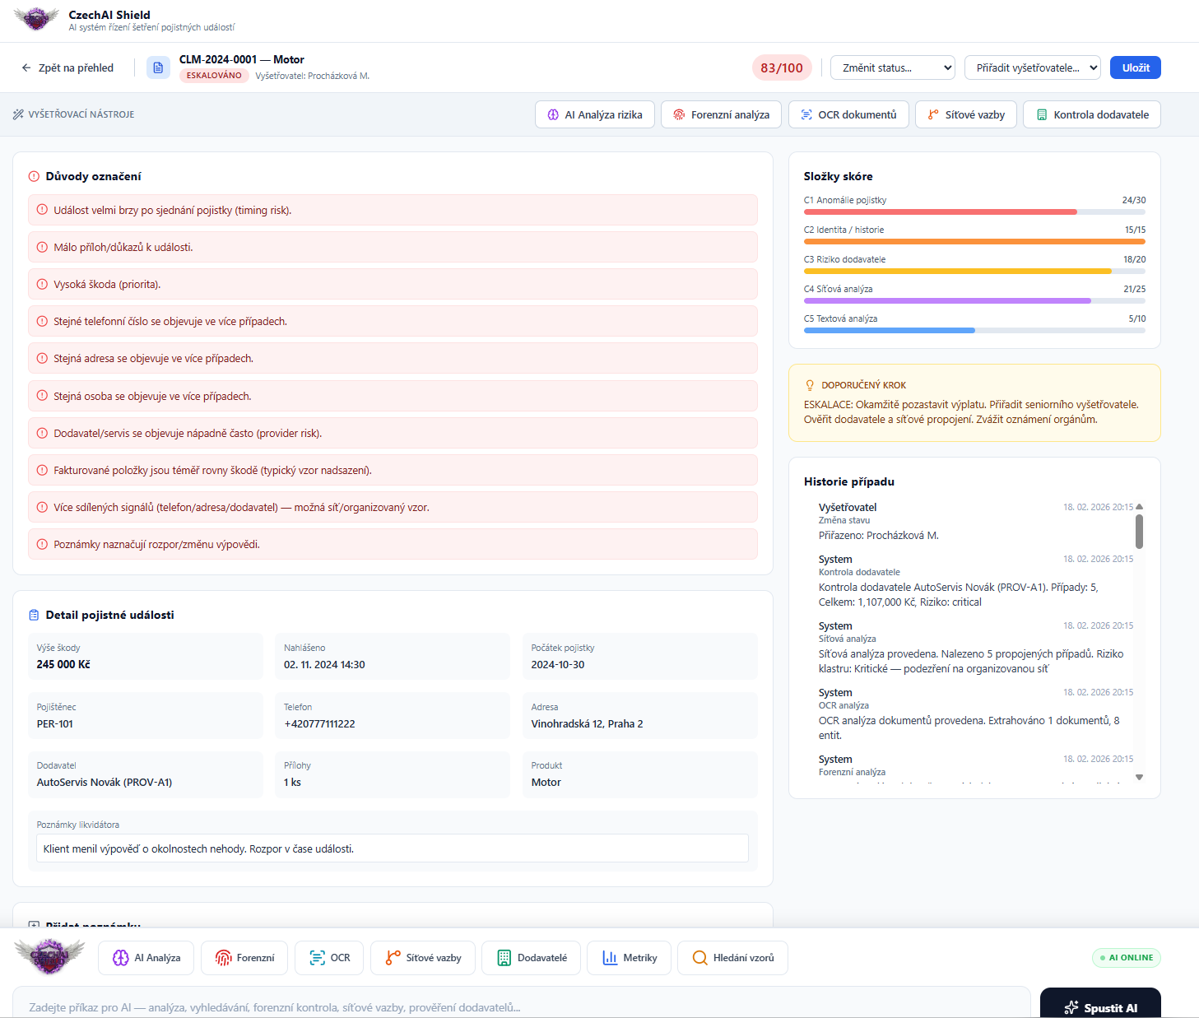Expand the Přiřadit vyšetřovatele dropdown
Screen dimensions: 1199x1018
[x=1033, y=67]
